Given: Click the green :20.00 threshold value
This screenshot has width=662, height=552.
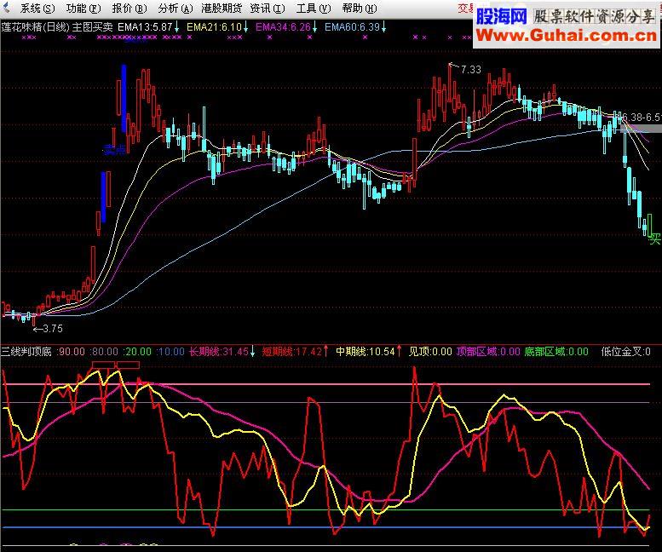Looking at the screenshot, I should point(137,352).
